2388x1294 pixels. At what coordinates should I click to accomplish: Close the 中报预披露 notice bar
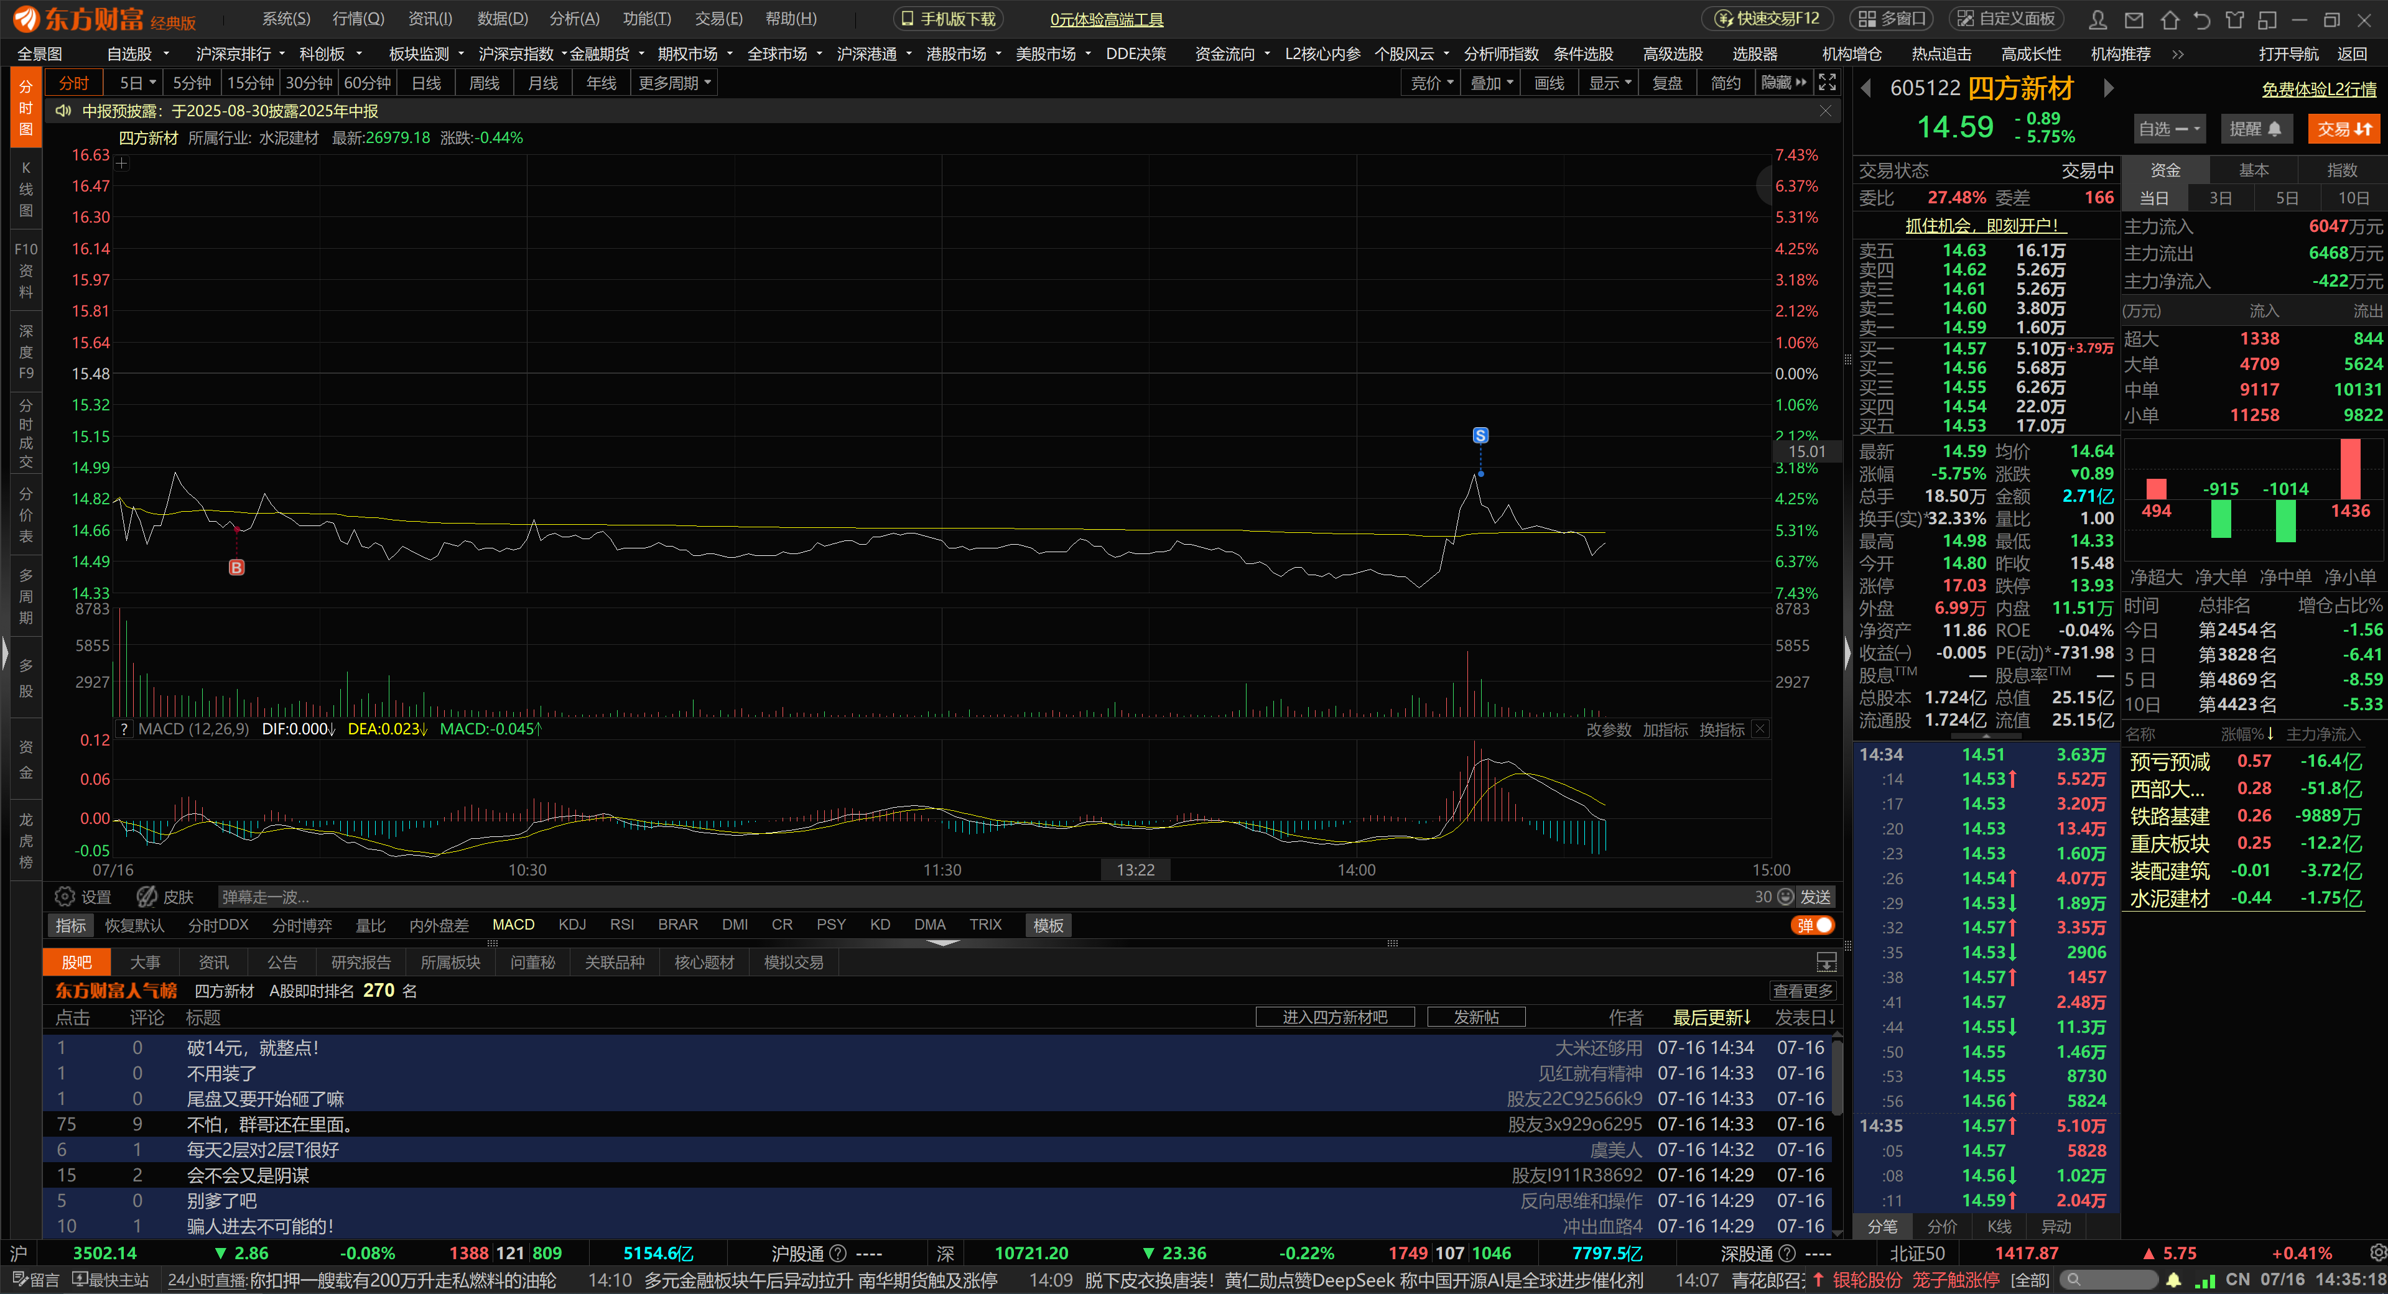click(x=1825, y=111)
